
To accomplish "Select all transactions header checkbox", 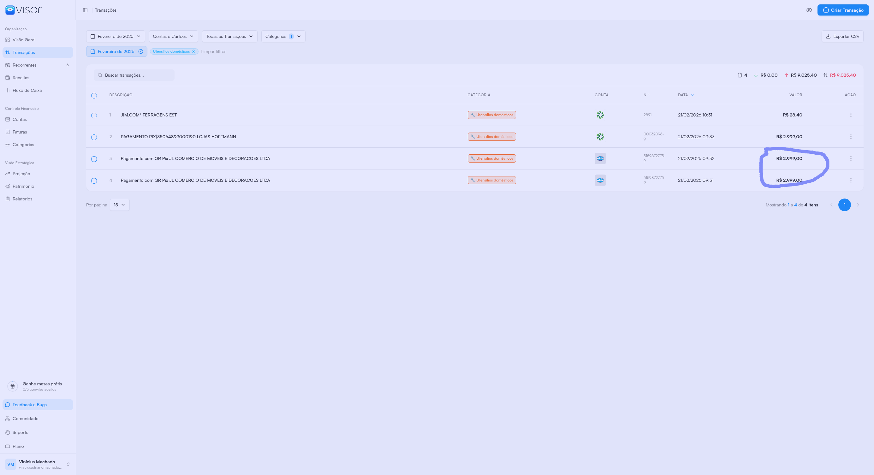I will click(x=94, y=96).
